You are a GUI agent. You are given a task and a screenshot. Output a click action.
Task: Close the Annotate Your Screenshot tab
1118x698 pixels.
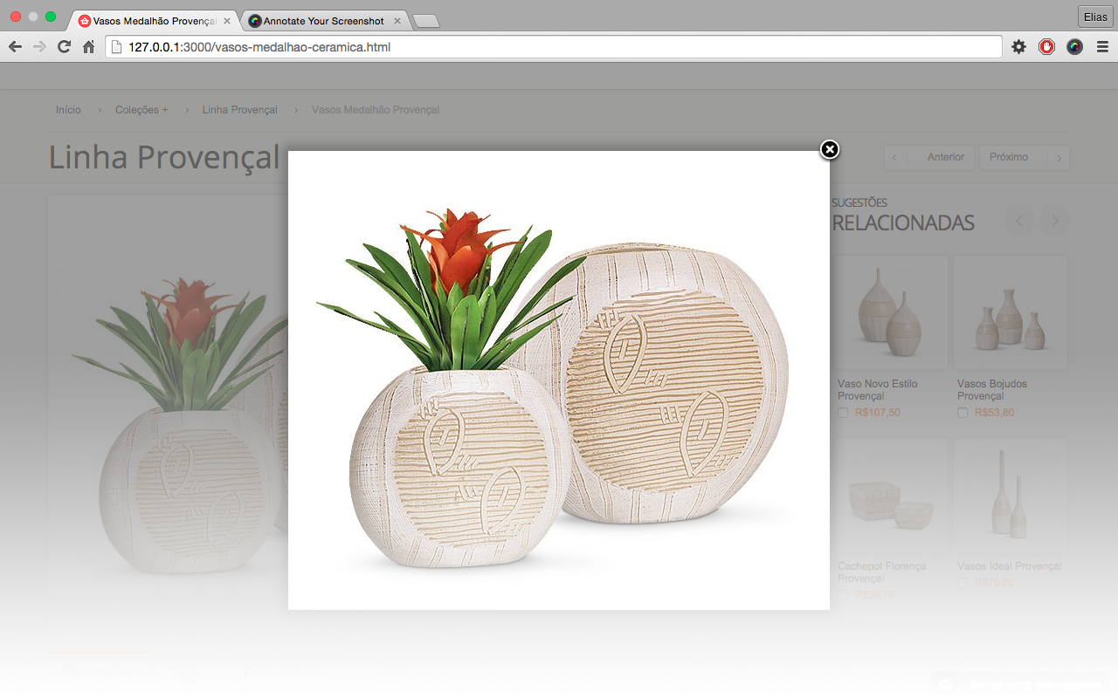coord(397,21)
